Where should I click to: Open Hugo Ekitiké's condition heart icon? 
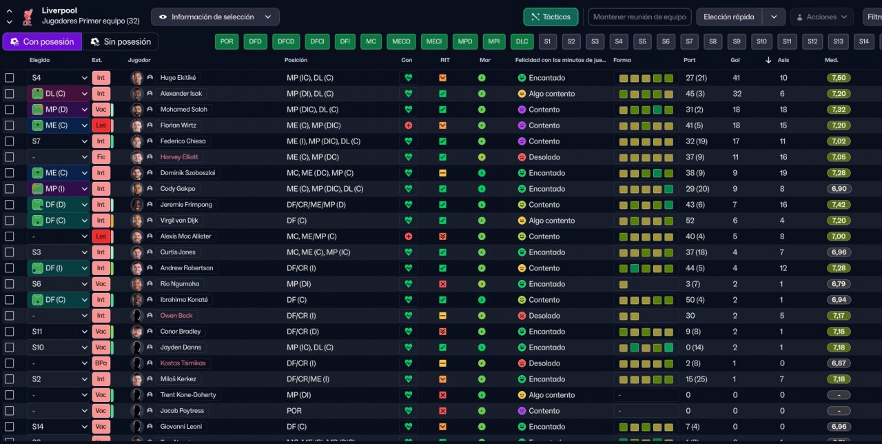[408, 78]
